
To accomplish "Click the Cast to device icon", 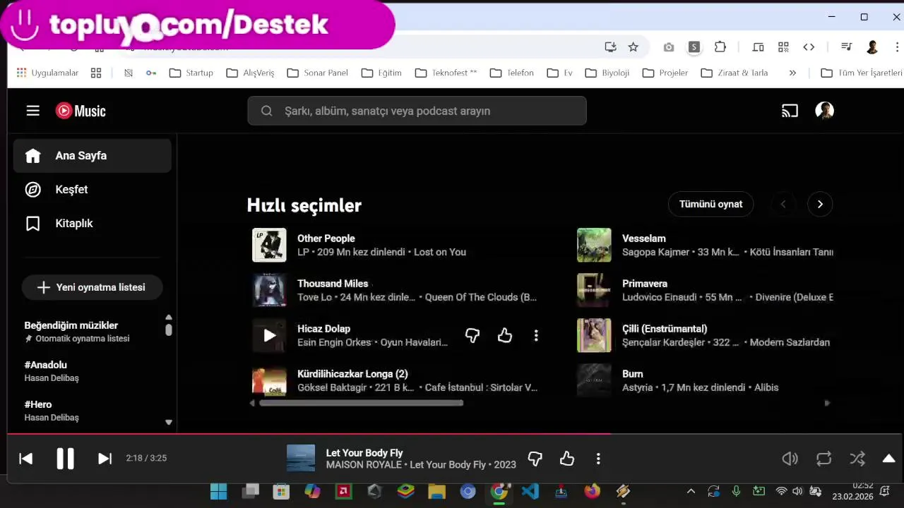I will pos(790,111).
